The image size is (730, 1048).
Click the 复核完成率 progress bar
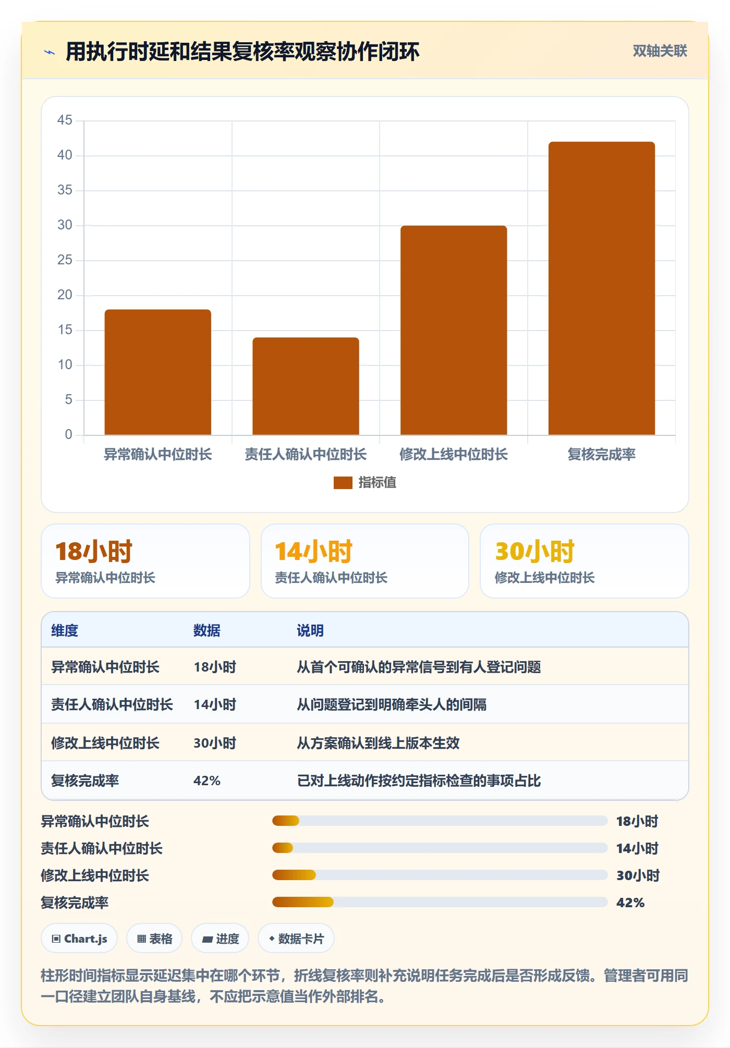coord(440,903)
